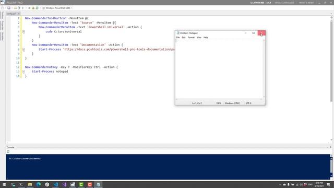Click 'Windows (CRLF)' in Notepad status bar
Screen dimensions: 334x188
(232, 103)
